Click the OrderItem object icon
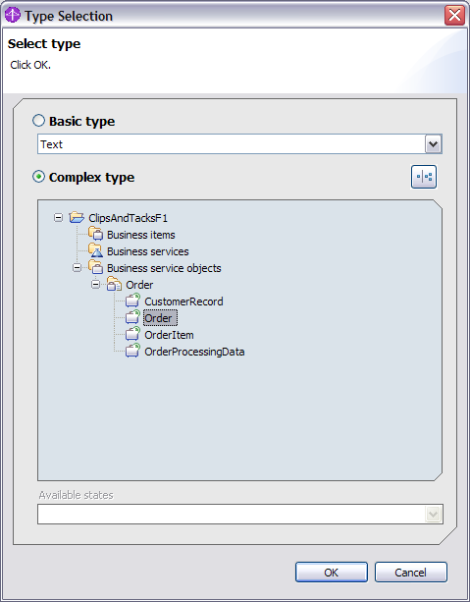The height and width of the screenshot is (602, 470). pos(132,334)
